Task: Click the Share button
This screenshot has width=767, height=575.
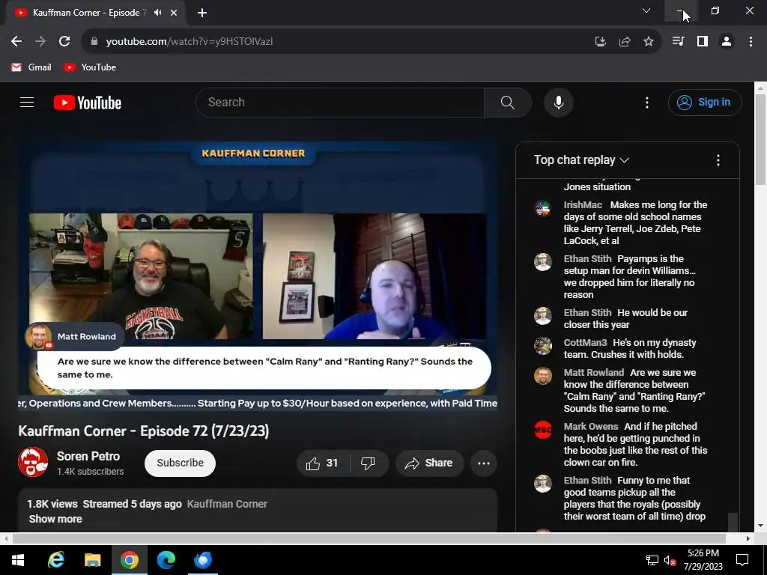Action: [x=429, y=463]
